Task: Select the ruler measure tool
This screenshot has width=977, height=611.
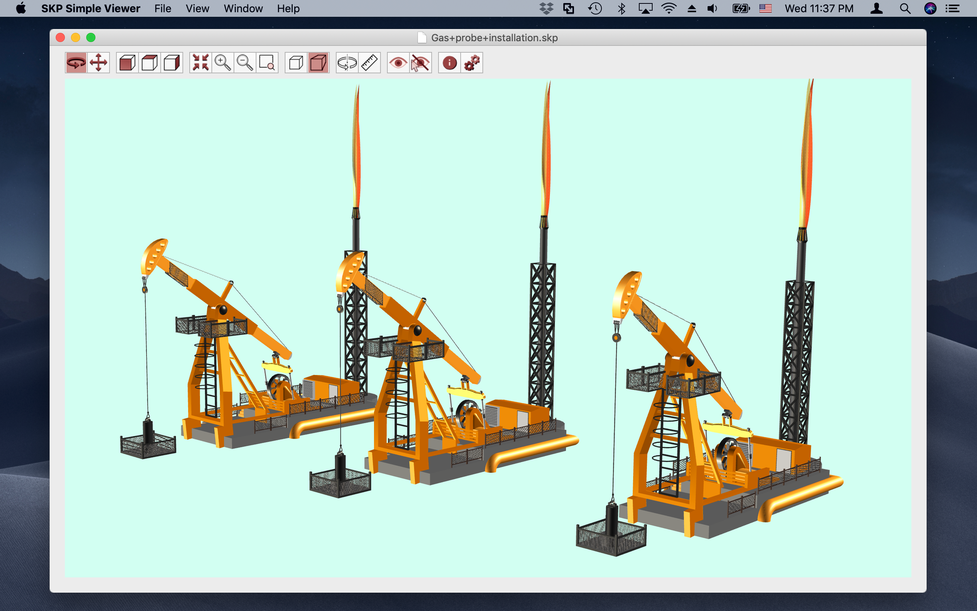Action: point(369,63)
